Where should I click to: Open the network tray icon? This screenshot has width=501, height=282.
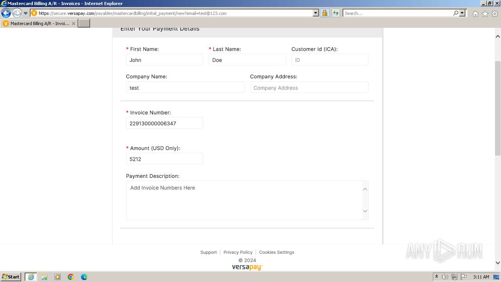[x=454, y=277]
